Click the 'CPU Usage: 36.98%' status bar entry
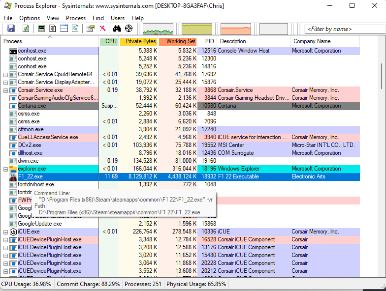The width and height of the screenshot is (386, 291). coord(26,284)
